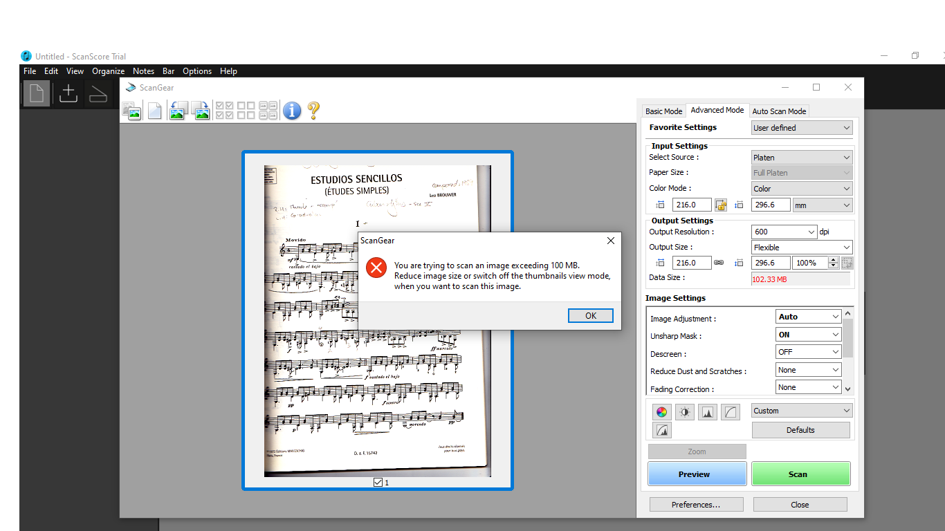Click the ScanGear thumbnail view toggle icon

click(131, 111)
